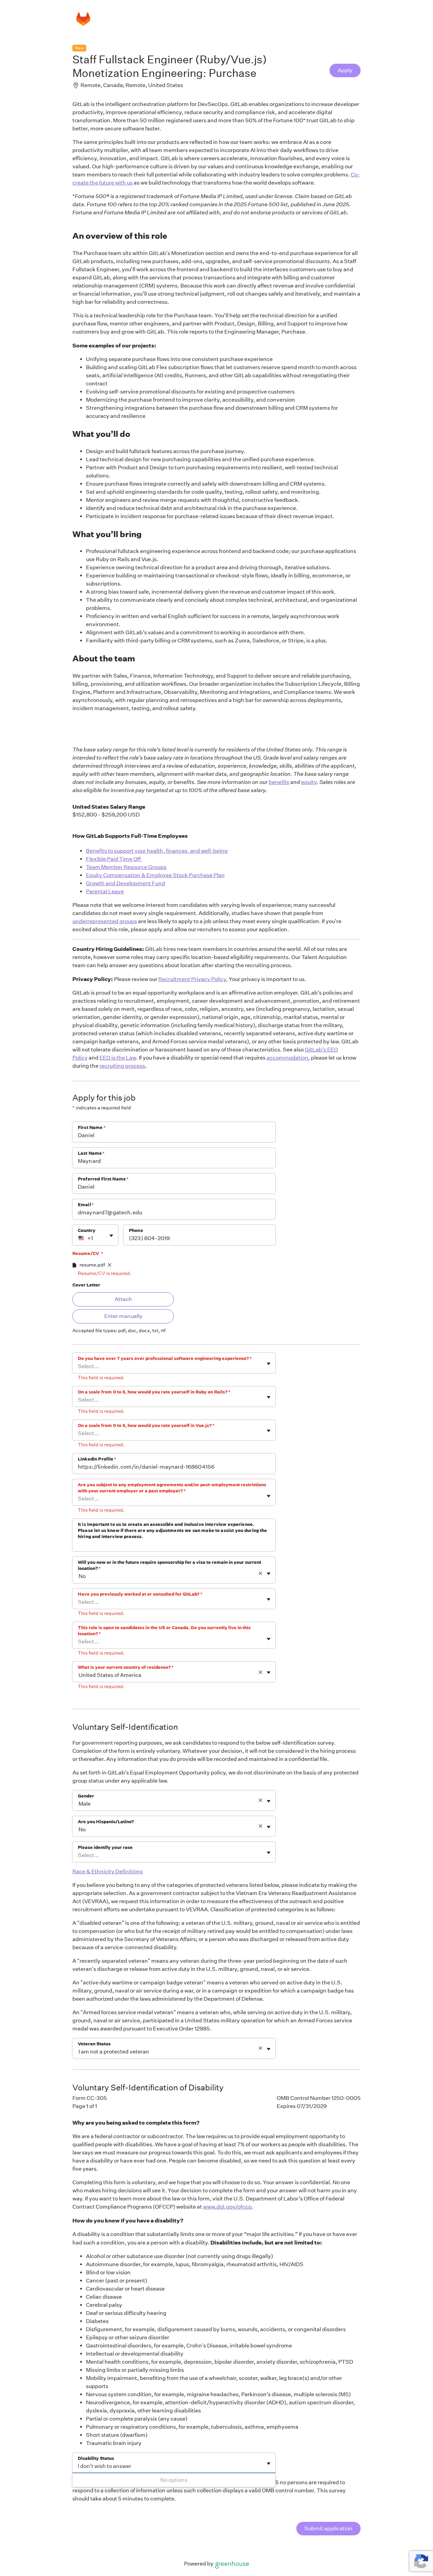The width and height of the screenshot is (433, 2576).
Task: Click the Attach cover letter button
Action: [x=123, y=1299]
